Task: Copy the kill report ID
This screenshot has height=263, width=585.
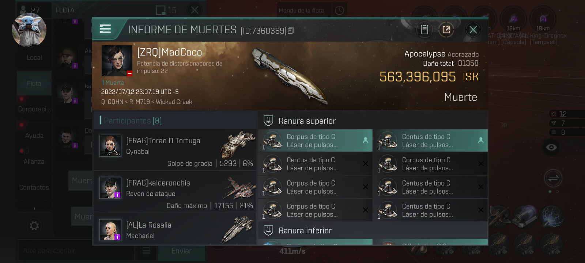Action: (291, 31)
